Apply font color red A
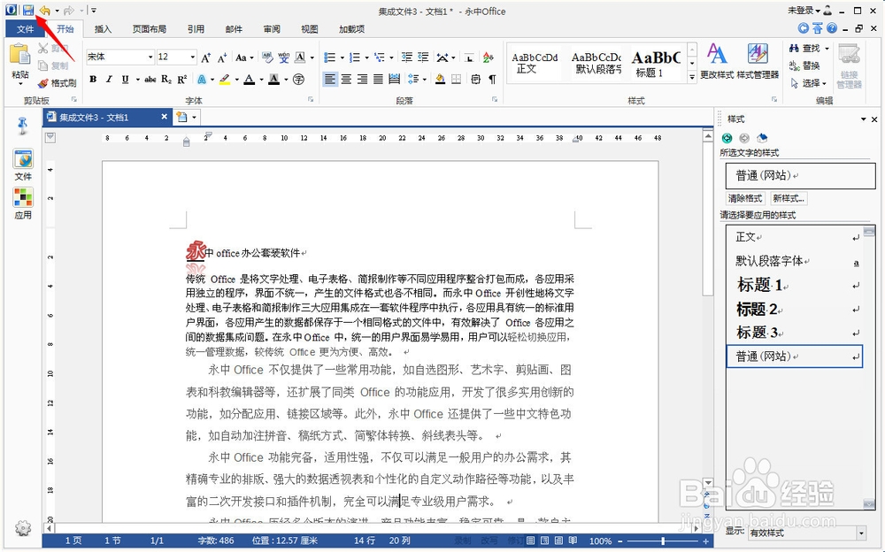The image size is (885, 552). pyautogui.click(x=249, y=80)
